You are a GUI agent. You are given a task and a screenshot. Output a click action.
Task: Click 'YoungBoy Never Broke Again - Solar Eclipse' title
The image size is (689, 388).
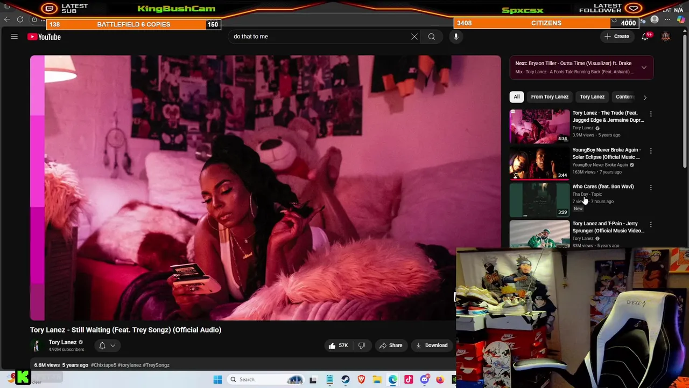click(x=607, y=154)
